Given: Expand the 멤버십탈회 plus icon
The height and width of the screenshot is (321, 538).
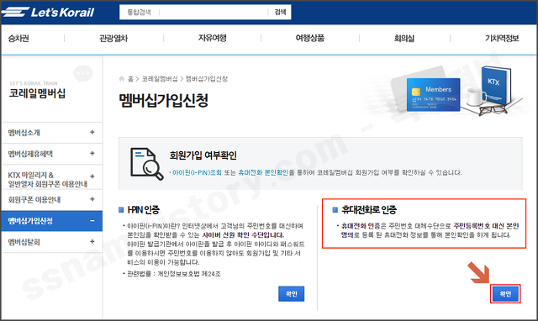Looking at the screenshot, I should 92,241.
